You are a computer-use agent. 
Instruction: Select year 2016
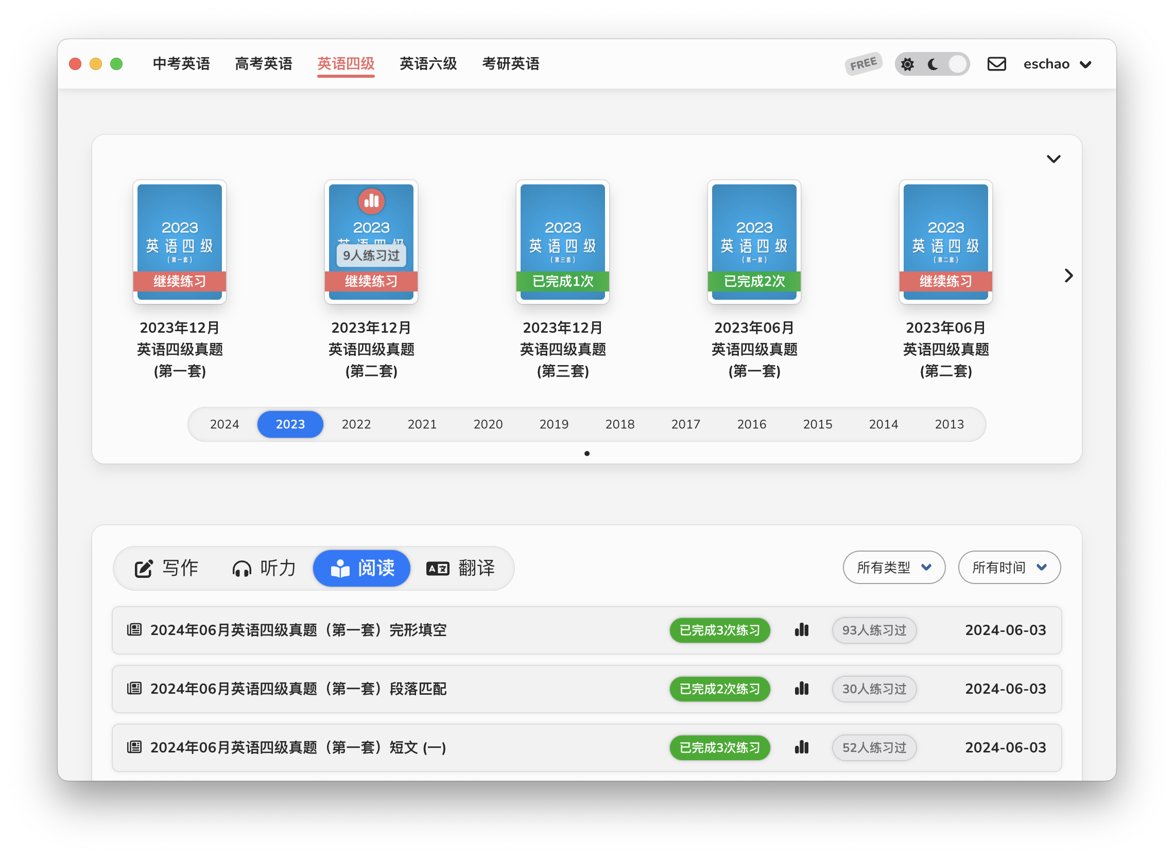click(x=751, y=424)
